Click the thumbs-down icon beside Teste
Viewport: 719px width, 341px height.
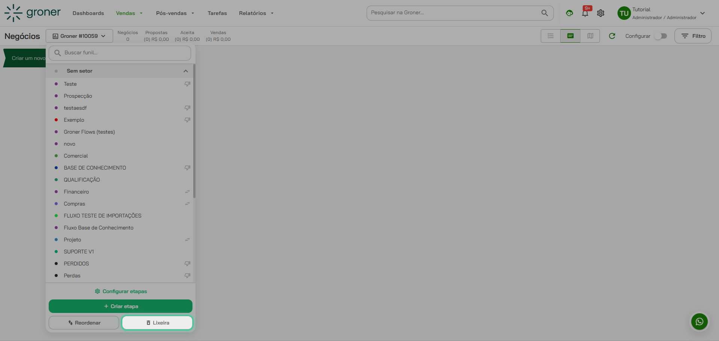[x=187, y=84]
